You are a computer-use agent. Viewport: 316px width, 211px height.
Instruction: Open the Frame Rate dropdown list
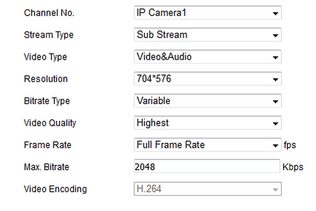(208, 145)
